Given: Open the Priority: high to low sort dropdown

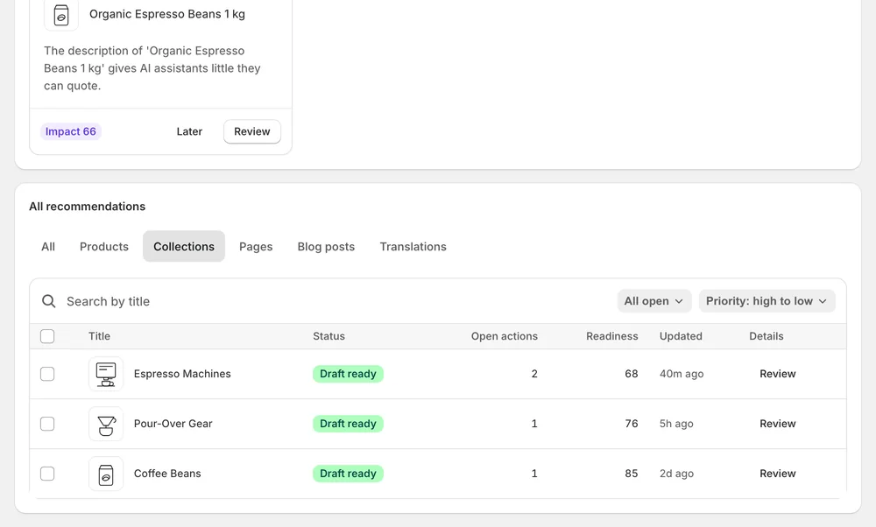Looking at the screenshot, I should coord(767,301).
